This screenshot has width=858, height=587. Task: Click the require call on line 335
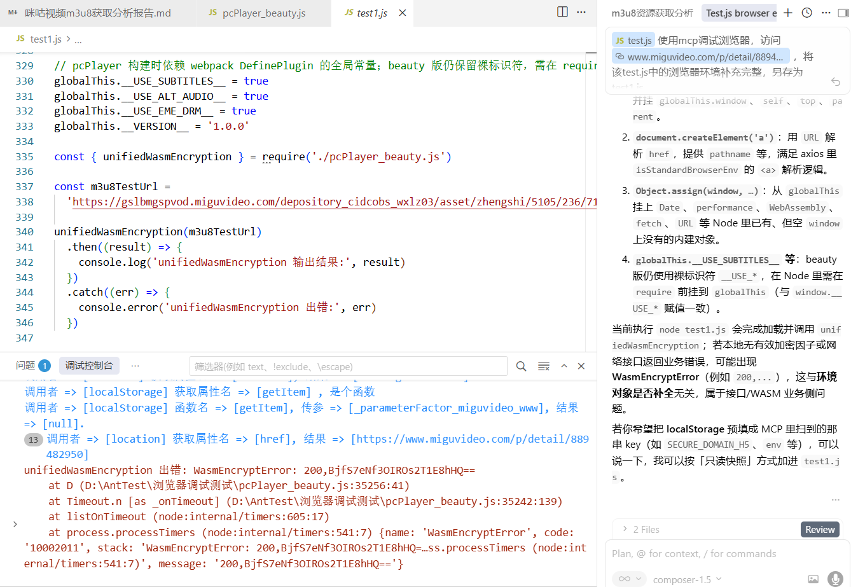(x=284, y=156)
